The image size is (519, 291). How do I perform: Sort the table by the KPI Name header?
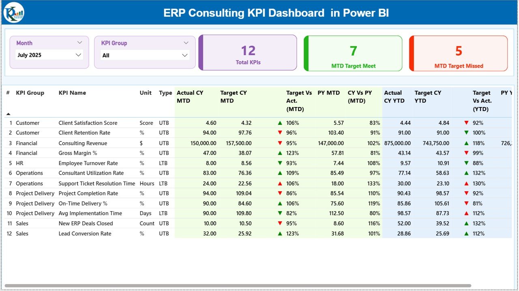(x=72, y=93)
